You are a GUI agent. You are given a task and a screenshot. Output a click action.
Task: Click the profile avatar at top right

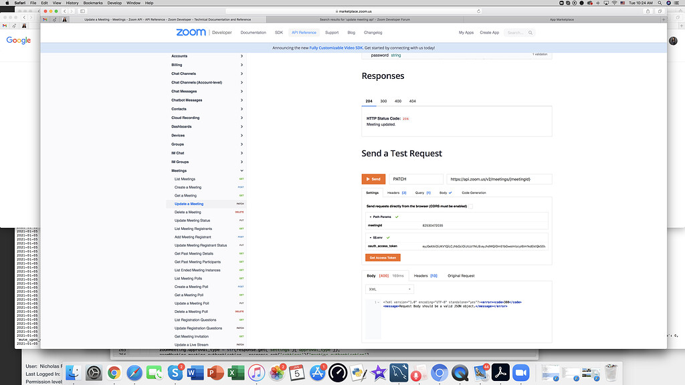(673, 40)
